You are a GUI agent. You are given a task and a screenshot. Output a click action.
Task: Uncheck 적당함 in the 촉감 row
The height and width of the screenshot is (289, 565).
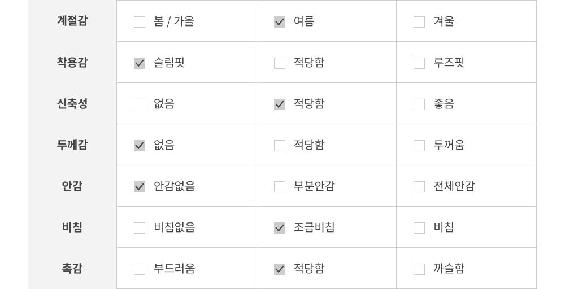coord(280,269)
